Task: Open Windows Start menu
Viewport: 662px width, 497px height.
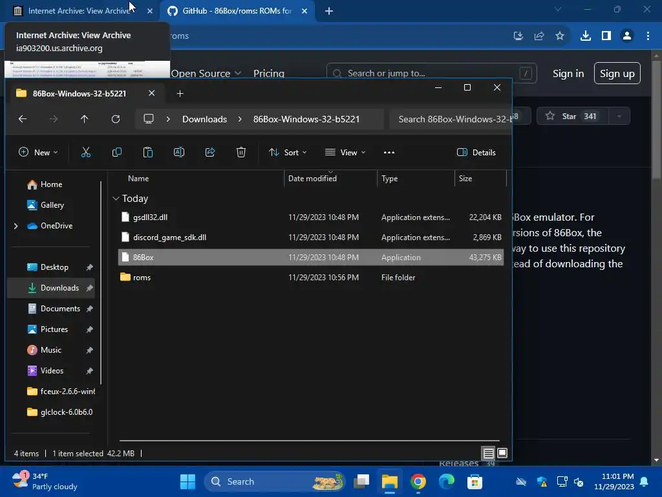Action: 188,481
